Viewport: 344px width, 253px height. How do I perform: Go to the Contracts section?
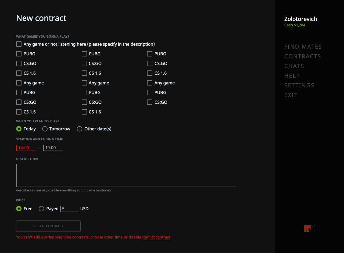pyautogui.click(x=303, y=56)
